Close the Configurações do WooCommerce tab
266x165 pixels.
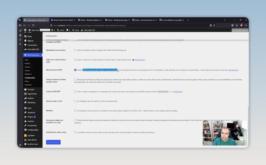48,20
